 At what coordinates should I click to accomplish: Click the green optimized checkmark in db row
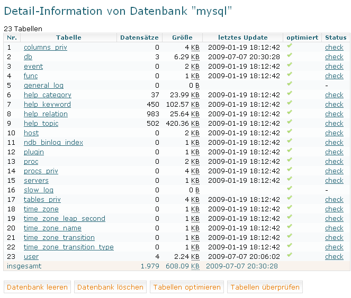tap(290, 55)
